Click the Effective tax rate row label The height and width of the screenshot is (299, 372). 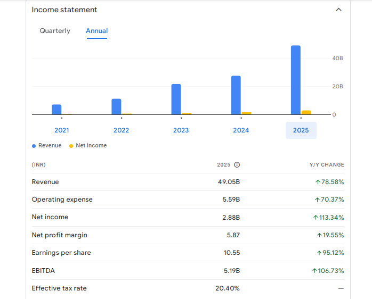[x=59, y=288]
